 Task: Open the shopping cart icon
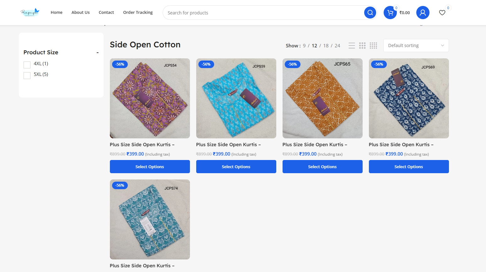coord(390,13)
